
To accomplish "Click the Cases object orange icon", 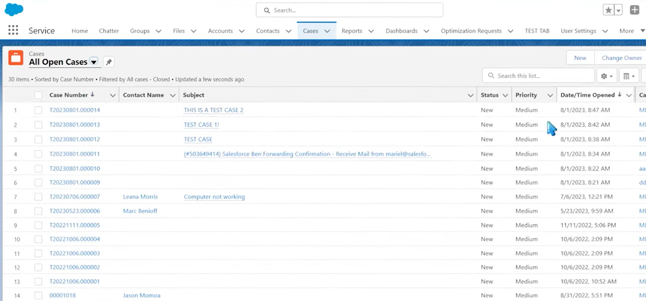I will pos(16,58).
